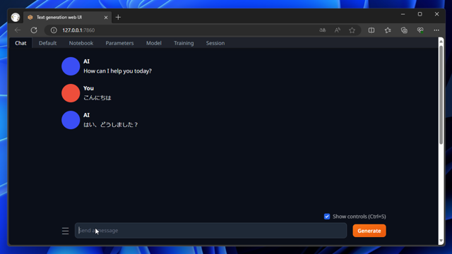452x254 pixels.
Task: Open the Training tab
Action: (x=184, y=43)
